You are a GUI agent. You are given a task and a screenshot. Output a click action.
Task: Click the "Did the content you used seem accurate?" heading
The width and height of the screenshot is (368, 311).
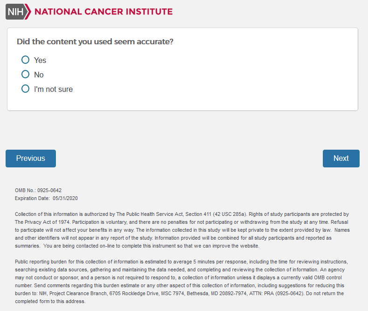[x=95, y=41]
